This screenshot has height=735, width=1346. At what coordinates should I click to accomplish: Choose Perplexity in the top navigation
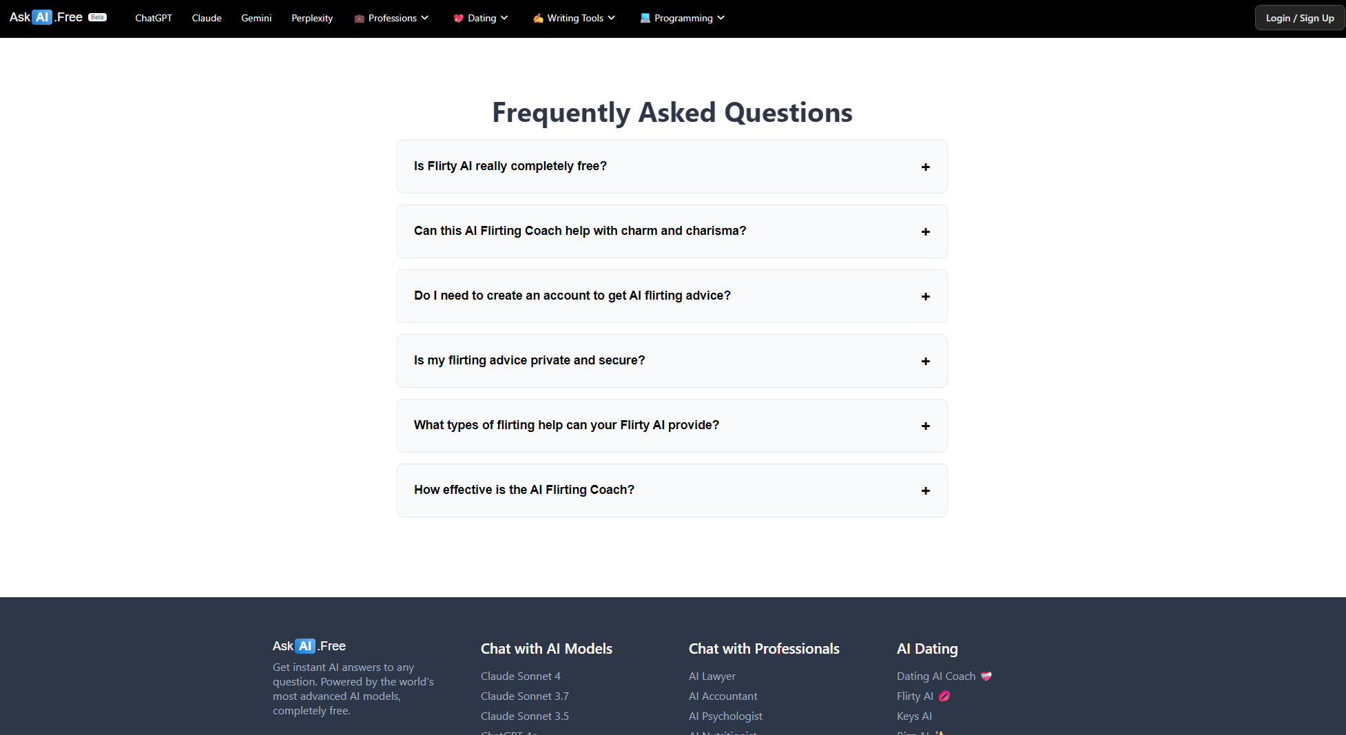point(312,18)
